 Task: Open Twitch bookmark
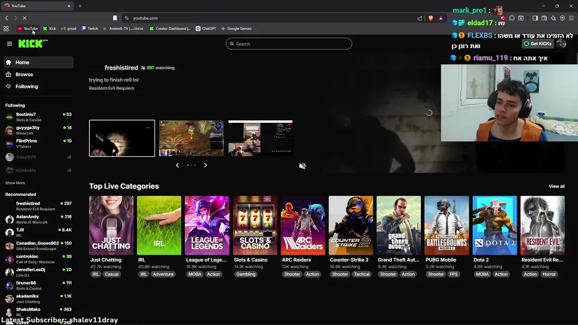click(x=90, y=28)
